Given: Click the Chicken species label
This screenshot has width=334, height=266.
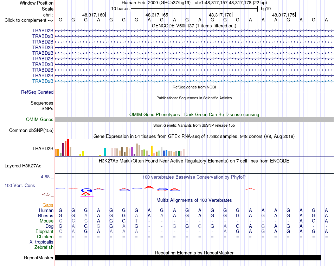Looking at the screenshot, I should pos(45,237).
